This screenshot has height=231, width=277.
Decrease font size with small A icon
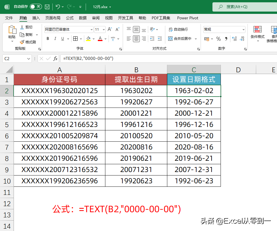(x=118, y=29)
